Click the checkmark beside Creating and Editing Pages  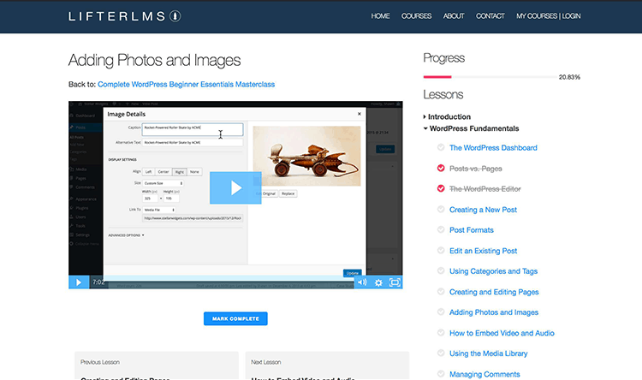click(x=441, y=292)
